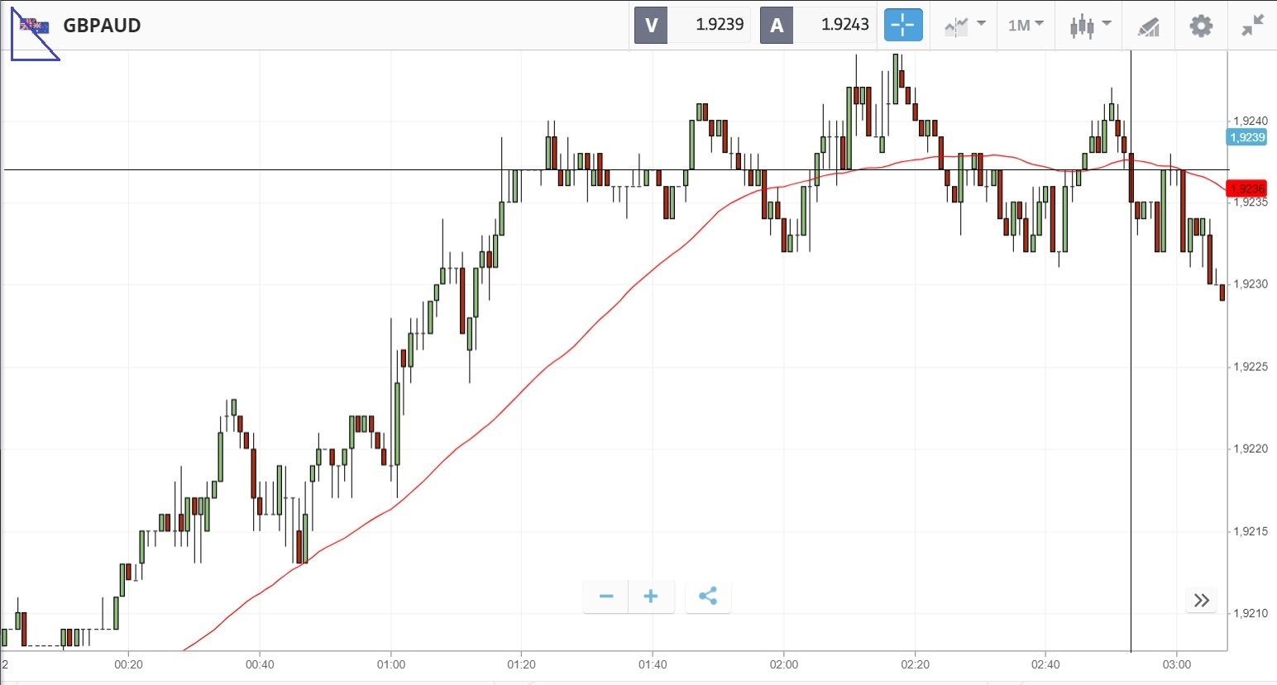
Task: Expand the candlestick chart type dropdown
Action: [x=1089, y=26]
